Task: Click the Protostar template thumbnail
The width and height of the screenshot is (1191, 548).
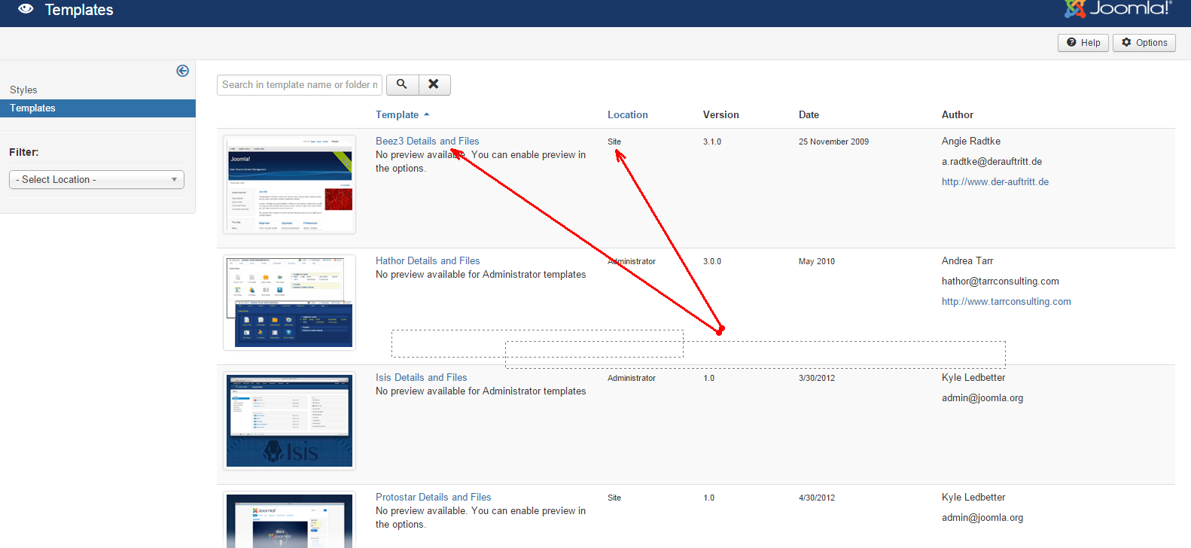Action: pos(289,519)
